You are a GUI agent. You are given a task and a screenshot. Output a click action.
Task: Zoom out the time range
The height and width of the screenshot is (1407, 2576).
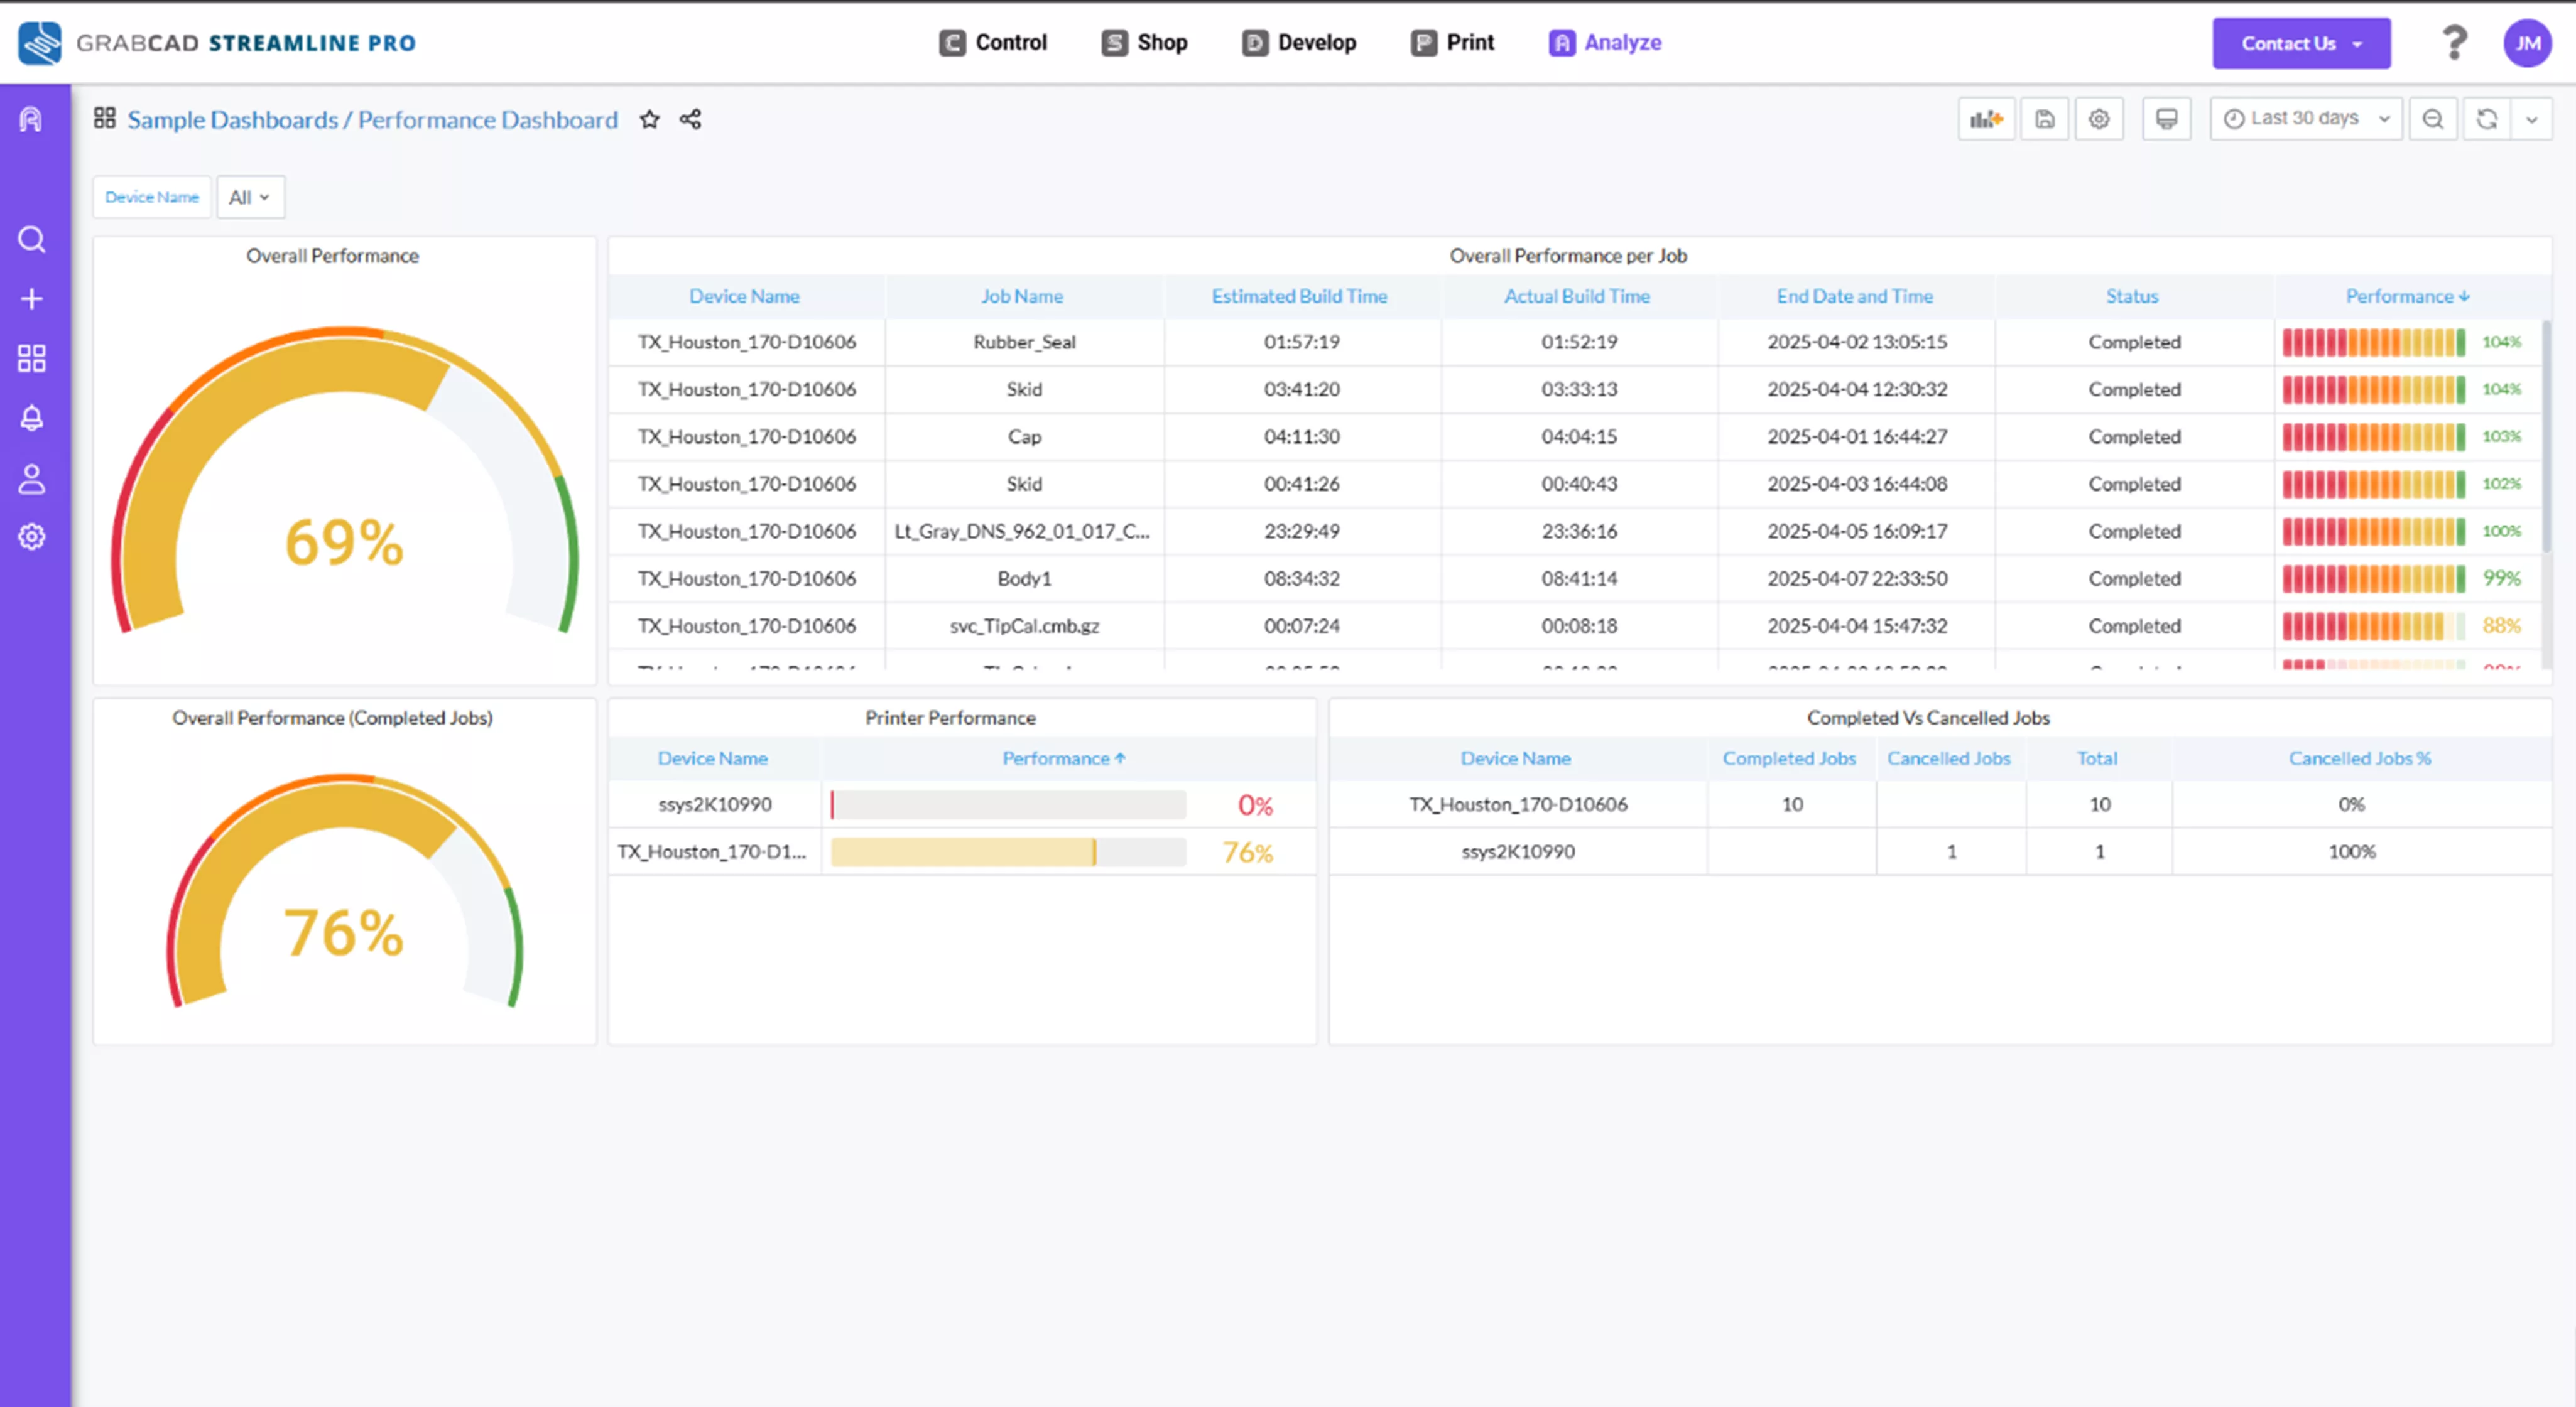click(2432, 120)
